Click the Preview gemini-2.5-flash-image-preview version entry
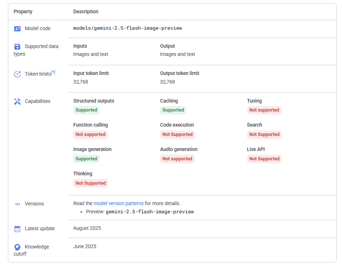Viewport: 342px width, 265px height. point(140,212)
